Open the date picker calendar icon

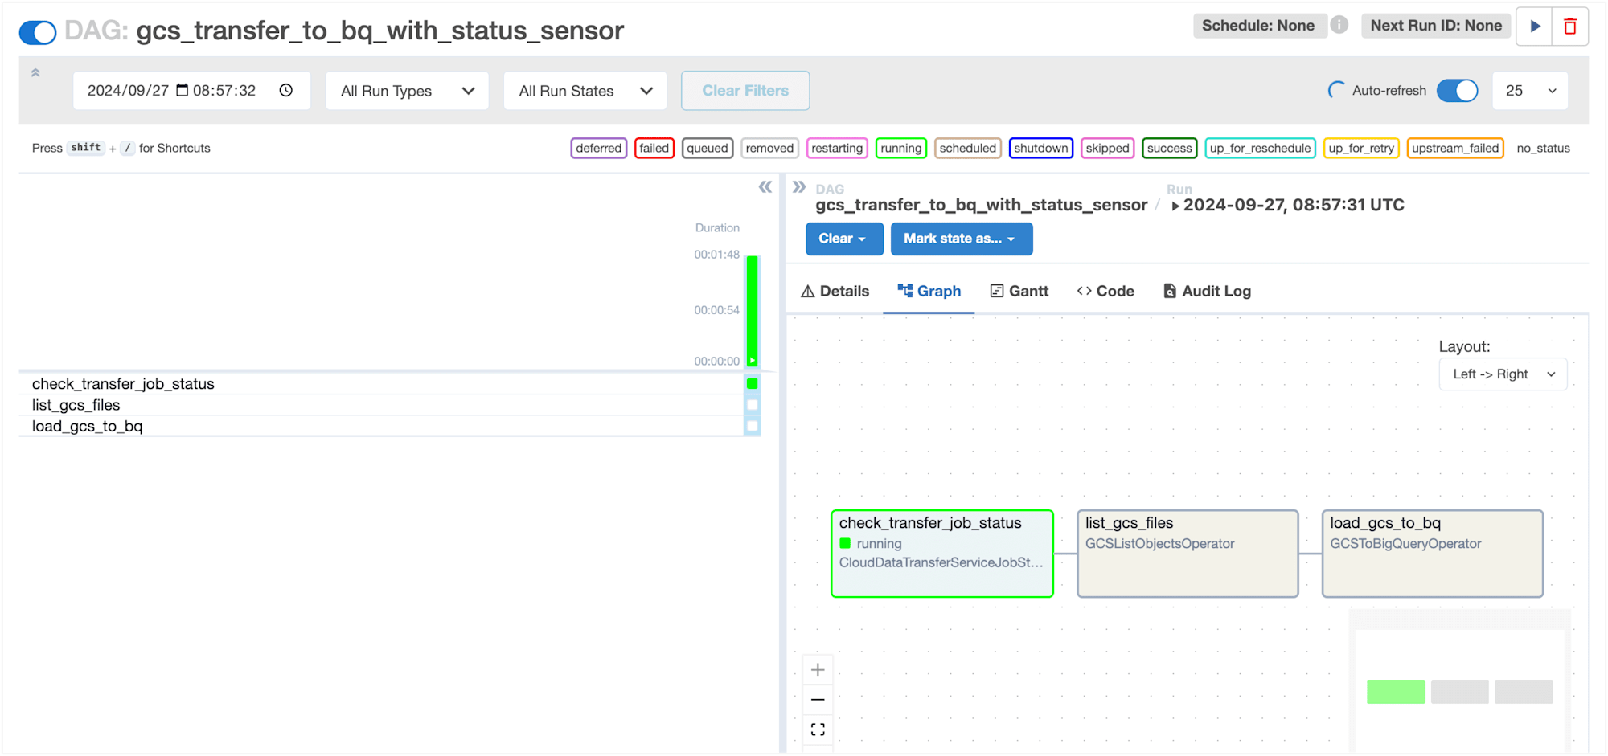[183, 90]
